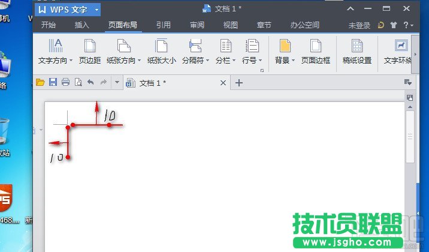Insert a Separator (分隔符)
429x252 pixels.
(195, 52)
